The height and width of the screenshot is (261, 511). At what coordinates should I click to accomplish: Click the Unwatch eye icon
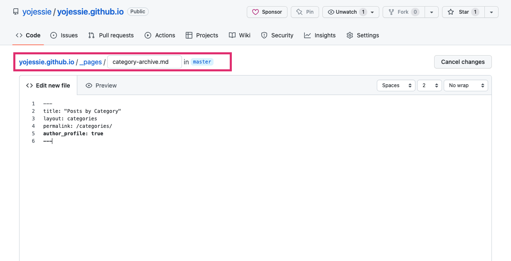(x=331, y=12)
